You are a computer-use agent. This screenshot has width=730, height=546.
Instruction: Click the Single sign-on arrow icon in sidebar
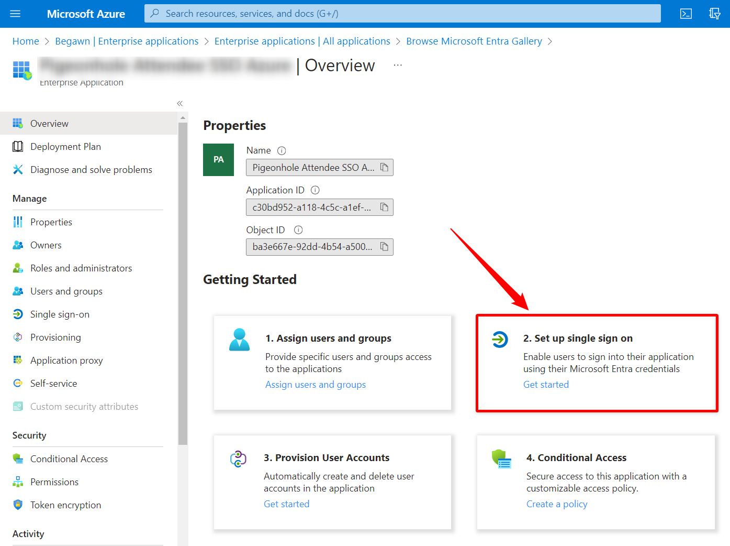tap(18, 314)
